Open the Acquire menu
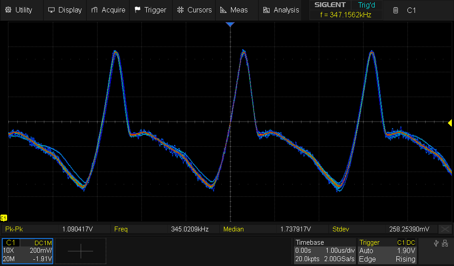 pos(108,10)
